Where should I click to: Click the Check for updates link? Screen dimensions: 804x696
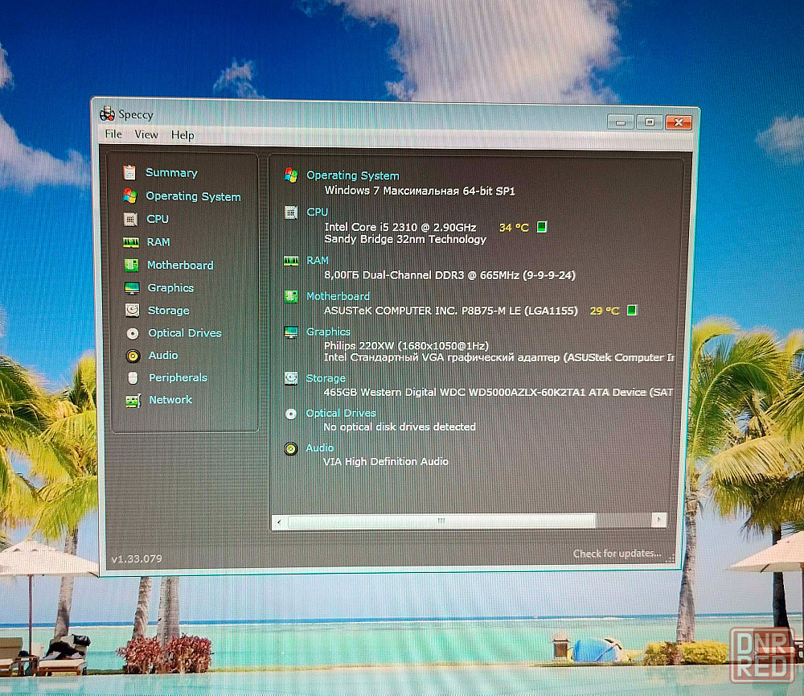tap(617, 554)
